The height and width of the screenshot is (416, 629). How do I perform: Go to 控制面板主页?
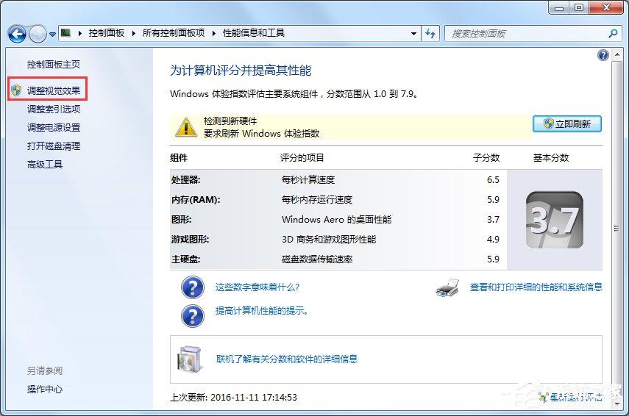(54, 64)
